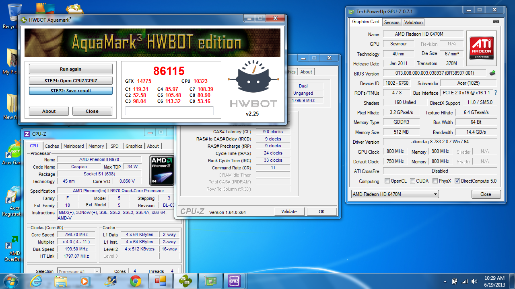Click the CPU-Z title bar icon

point(27,134)
